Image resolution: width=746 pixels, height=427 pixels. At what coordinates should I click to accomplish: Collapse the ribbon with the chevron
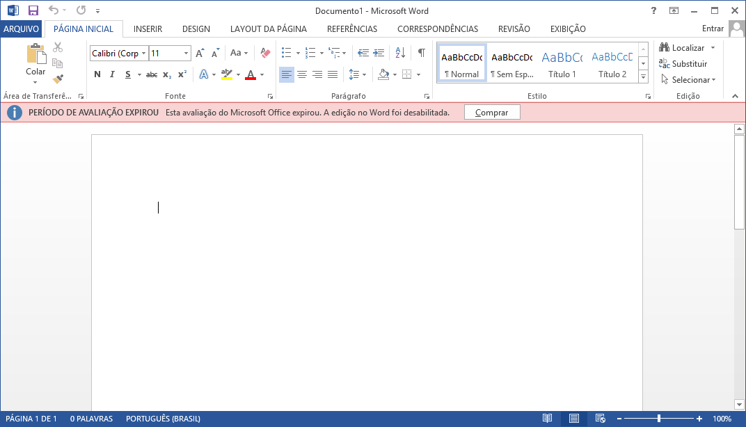coord(735,96)
